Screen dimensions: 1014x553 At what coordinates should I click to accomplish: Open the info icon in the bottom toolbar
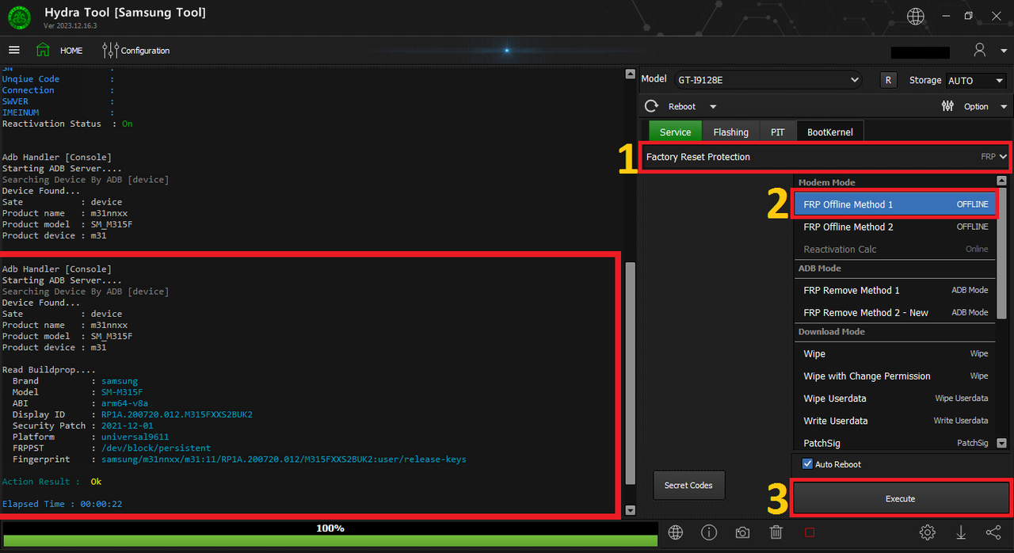pos(709,532)
